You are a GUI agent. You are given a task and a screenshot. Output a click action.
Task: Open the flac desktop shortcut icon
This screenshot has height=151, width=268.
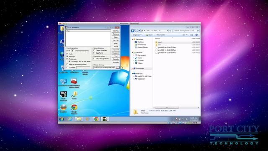(63, 96)
